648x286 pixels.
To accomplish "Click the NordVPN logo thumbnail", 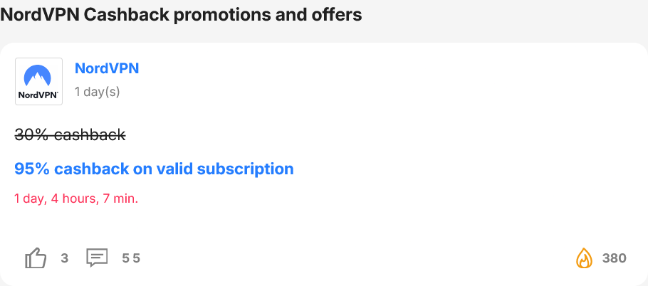I will [x=39, y=81].
